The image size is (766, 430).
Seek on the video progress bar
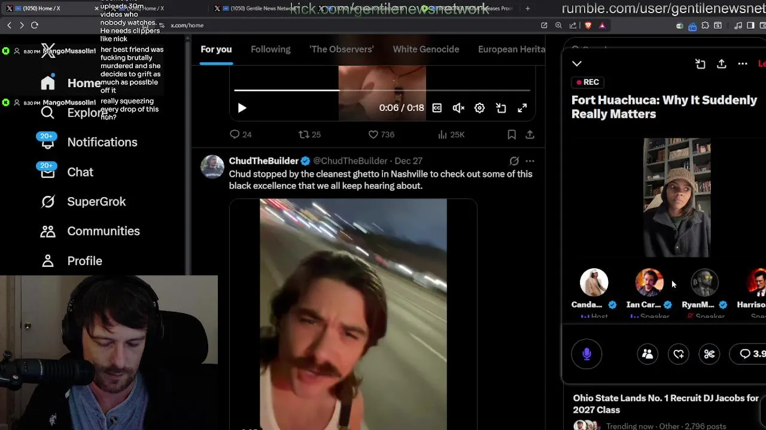382,90
